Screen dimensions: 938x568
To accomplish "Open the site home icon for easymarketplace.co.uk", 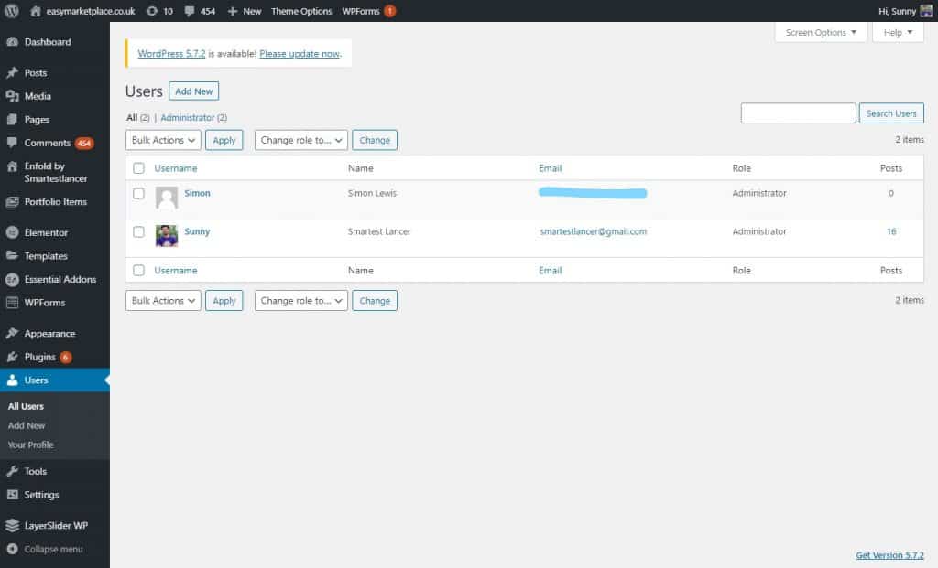I will coord(36,11).
